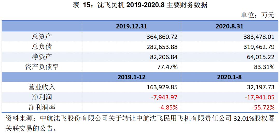280x133 pixels.
Task: Click the 2020.1-8 period header
Action: pos(229,77)
